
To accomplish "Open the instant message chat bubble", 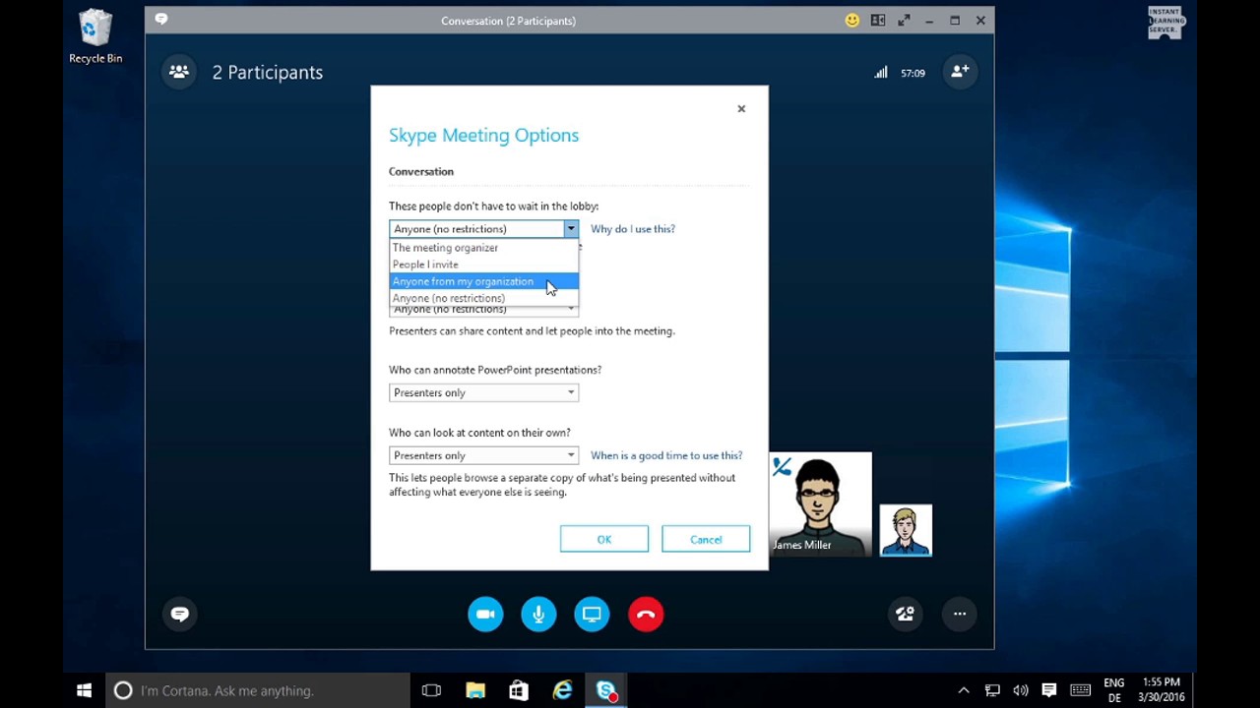I will (179, 614).
